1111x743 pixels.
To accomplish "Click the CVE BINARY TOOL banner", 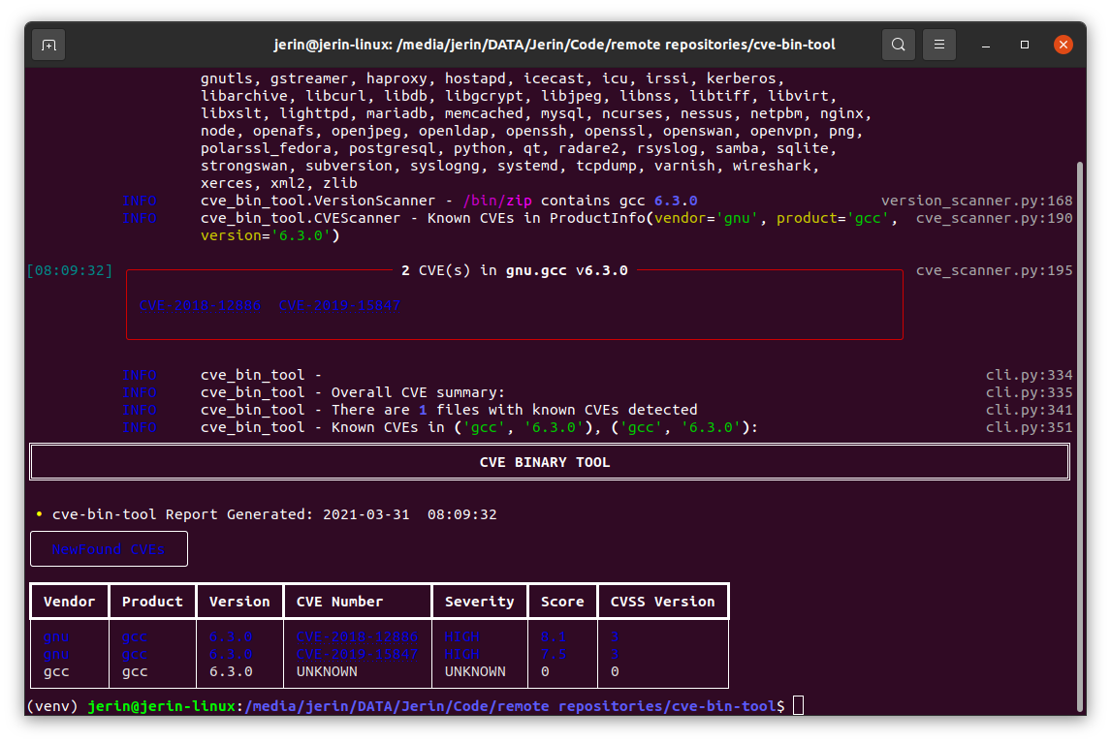I will point(545,462).
